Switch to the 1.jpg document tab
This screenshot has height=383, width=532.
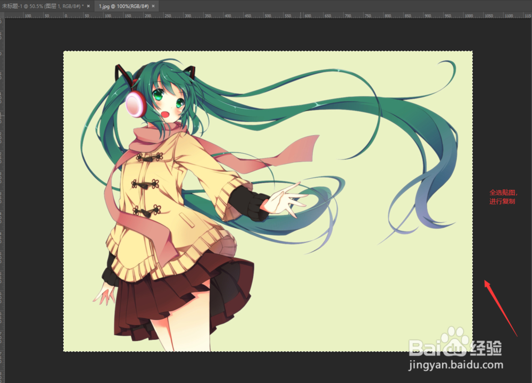tap(124, 6)
